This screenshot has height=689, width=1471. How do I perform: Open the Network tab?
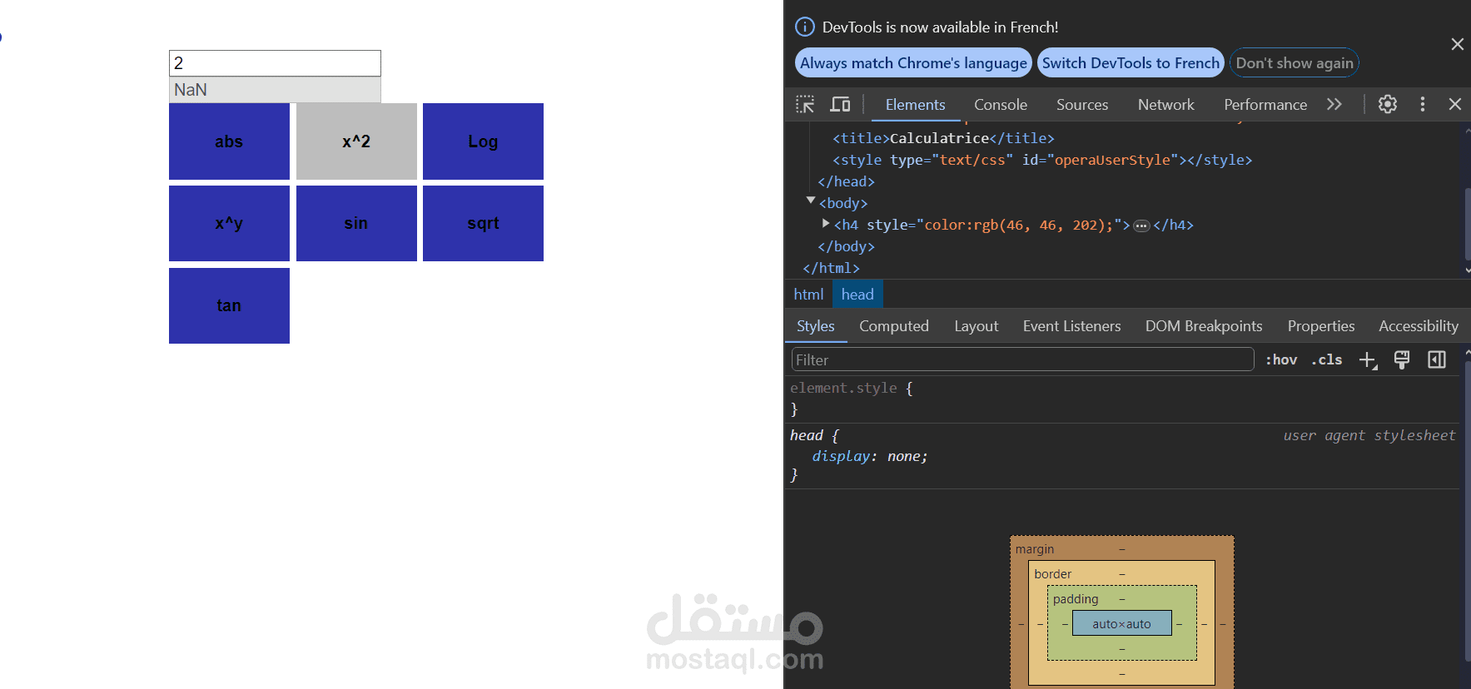(1165, 105)
